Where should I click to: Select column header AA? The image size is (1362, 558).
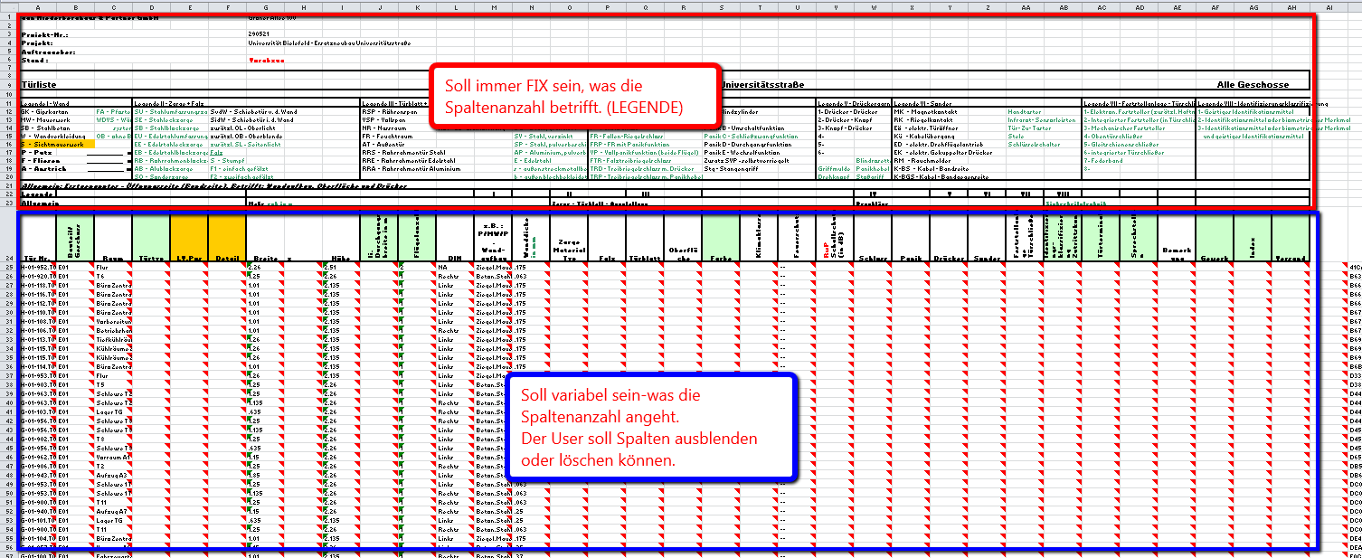coord(1025,6)
